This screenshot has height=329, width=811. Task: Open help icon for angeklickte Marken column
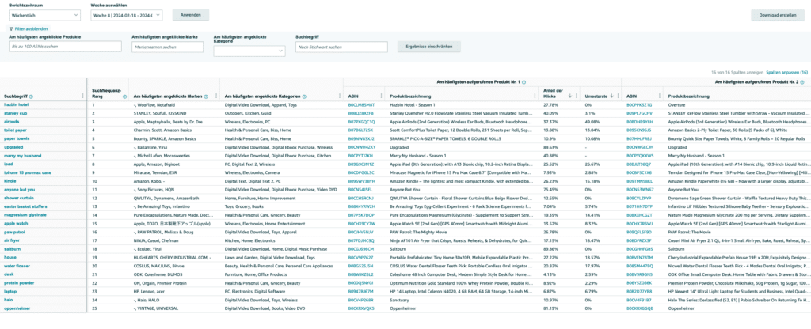pyautogui.click(x=207, y=96)
